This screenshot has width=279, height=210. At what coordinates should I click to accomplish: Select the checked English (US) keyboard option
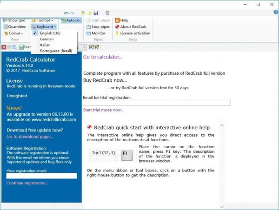click(50, 33)
